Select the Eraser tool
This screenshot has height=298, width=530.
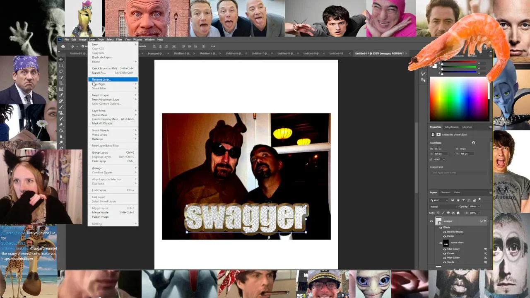click(x=61, y=125)
